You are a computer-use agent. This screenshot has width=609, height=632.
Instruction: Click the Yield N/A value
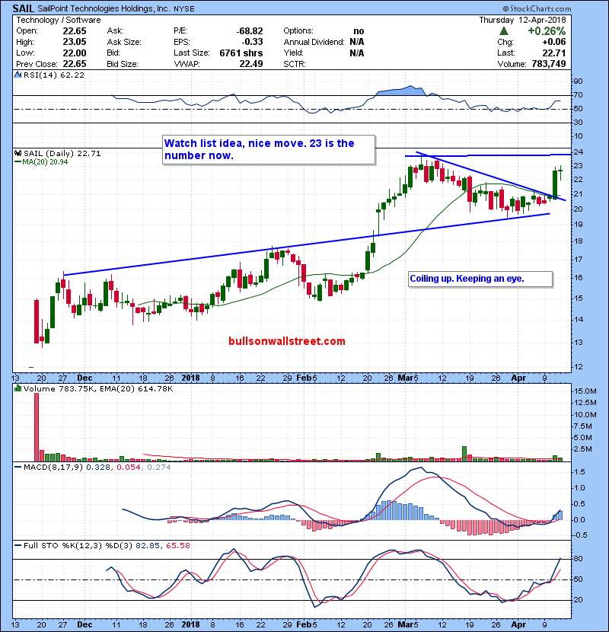(357, 53)
